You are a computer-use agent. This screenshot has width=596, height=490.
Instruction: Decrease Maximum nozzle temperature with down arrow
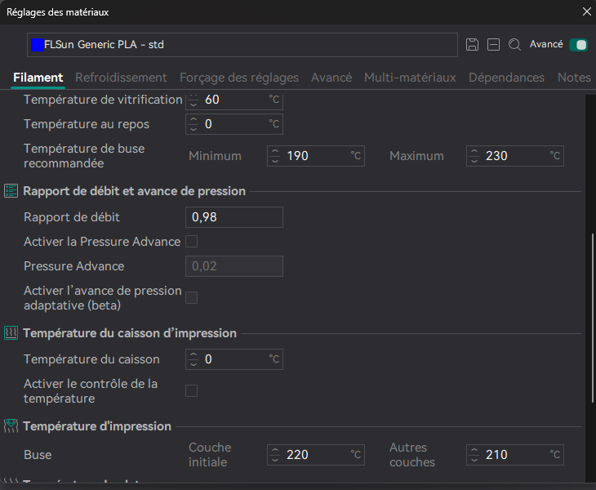coord(474,160)
